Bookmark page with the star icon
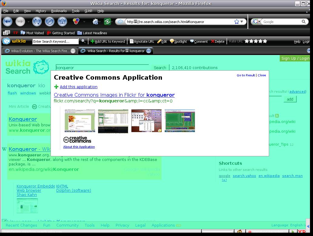This screenshot has width=313, height=236. pyautogui.click(x=236, y=22)
